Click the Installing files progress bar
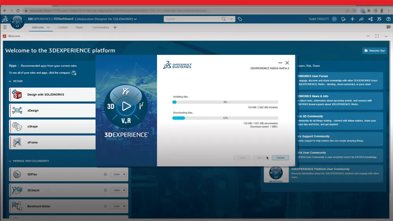Image resolution: width=393 pixels, height=221 pixels. (225, 102)
